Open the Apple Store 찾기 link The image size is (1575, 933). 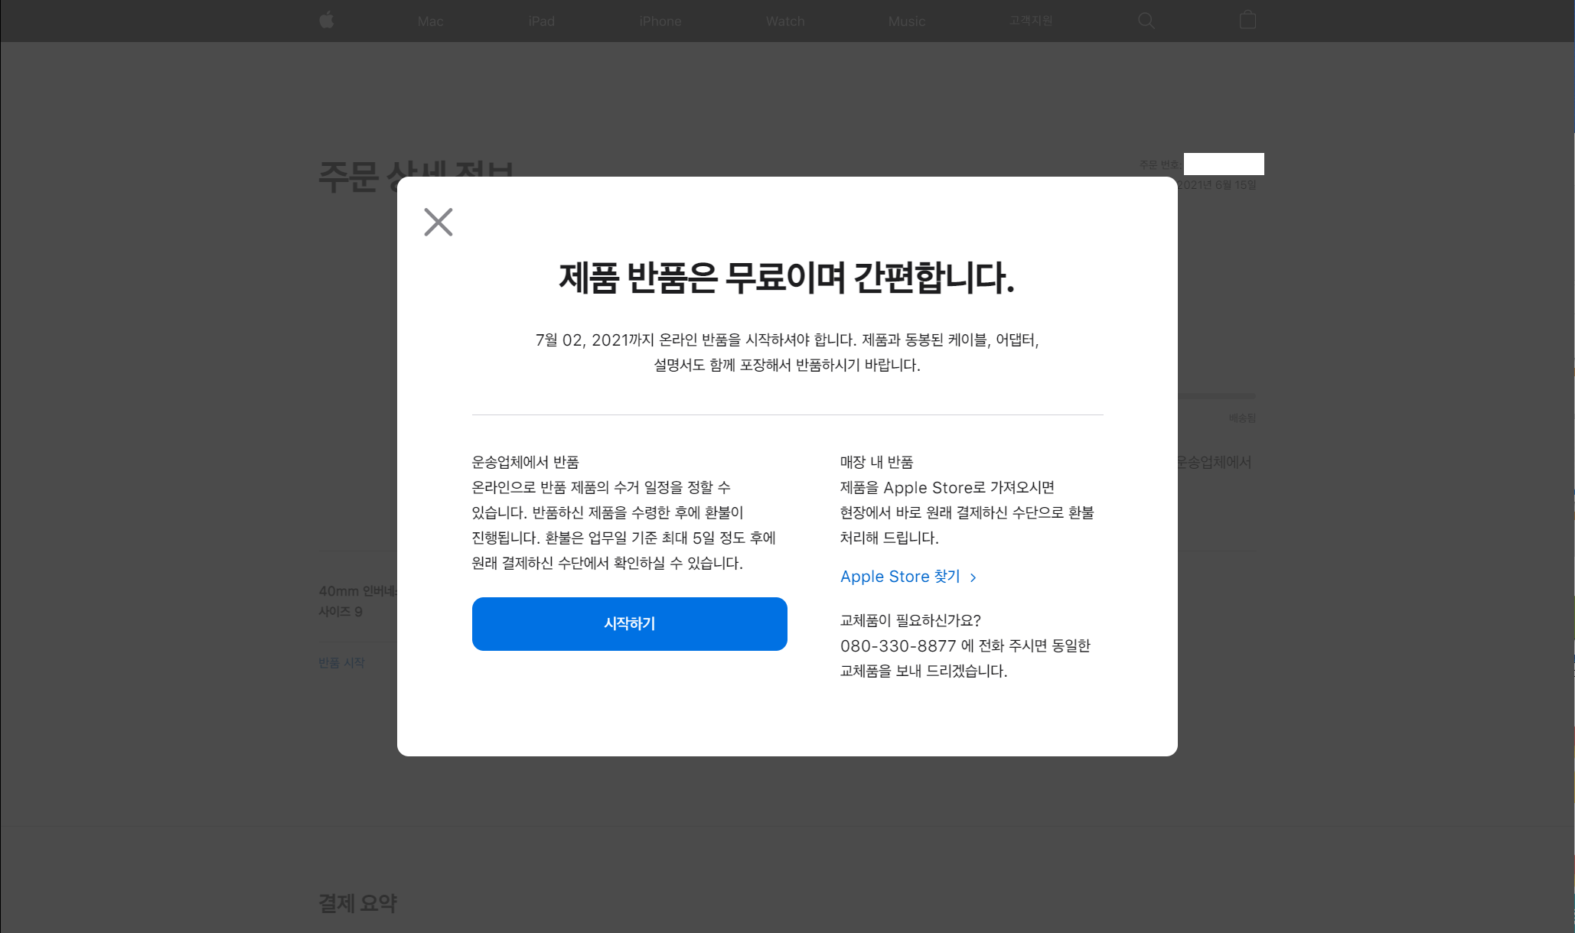point(908,577)
